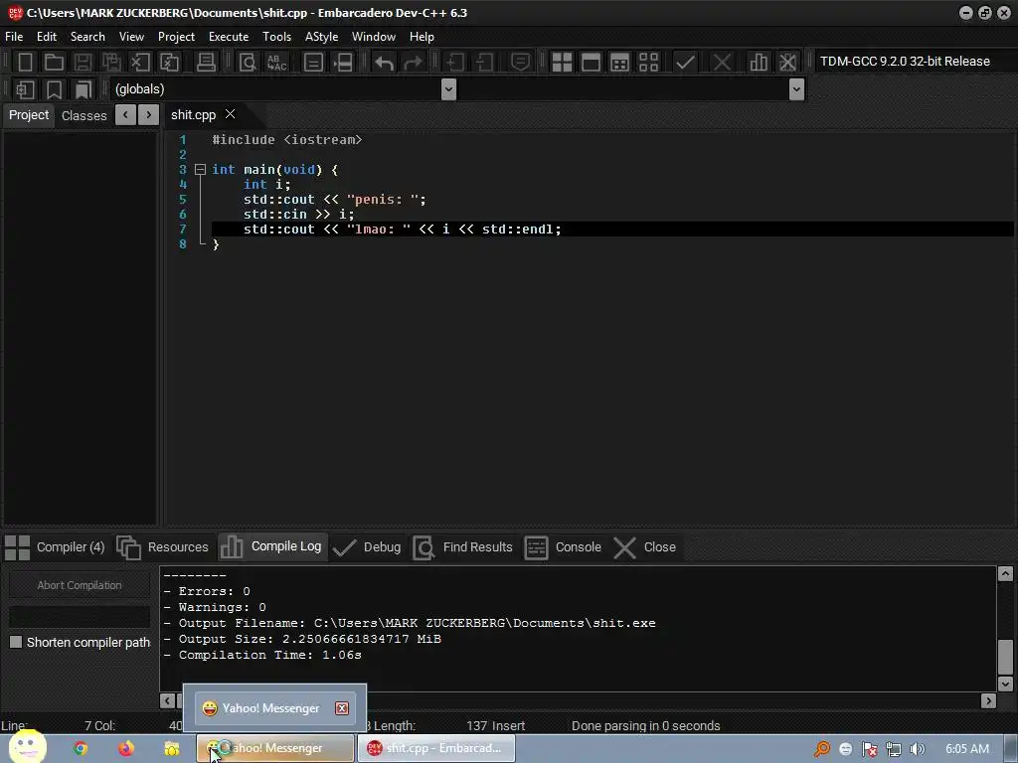1018x763 pixels.
Task: Collapse the main function fold marker at line 3
Action: tap(200, 169)
